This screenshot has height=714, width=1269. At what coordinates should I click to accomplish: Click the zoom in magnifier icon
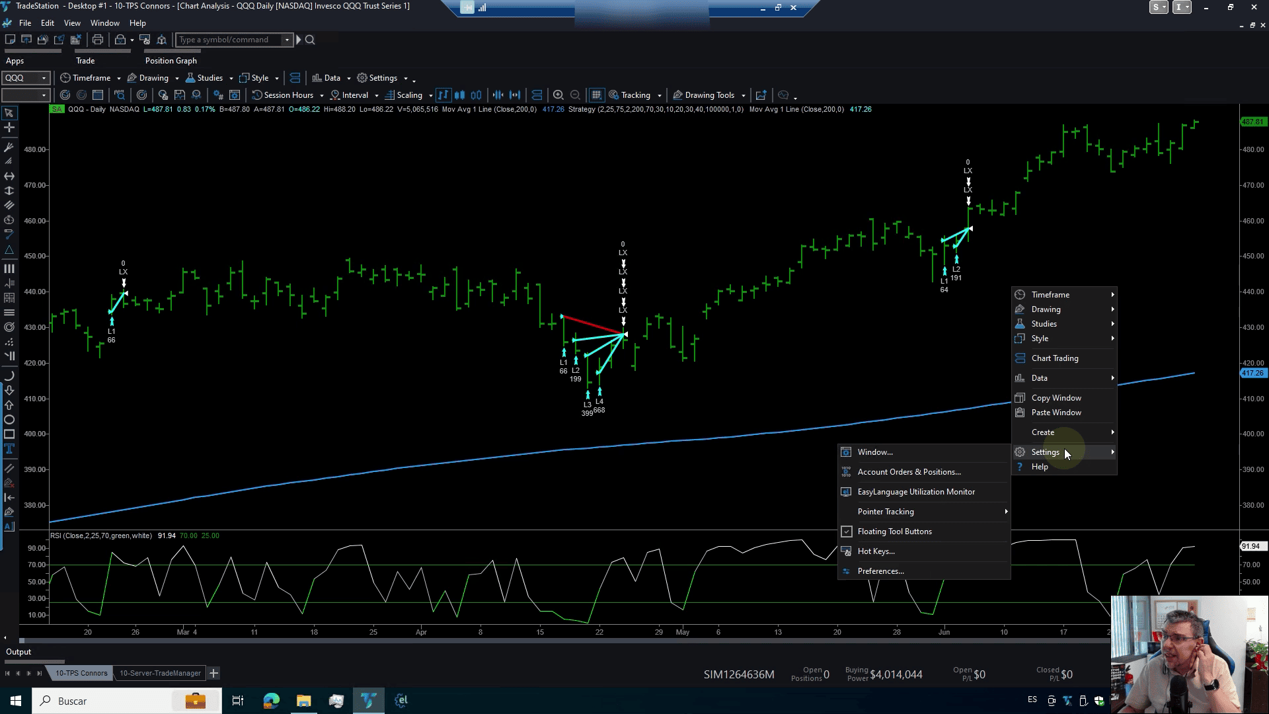(558, 95)
